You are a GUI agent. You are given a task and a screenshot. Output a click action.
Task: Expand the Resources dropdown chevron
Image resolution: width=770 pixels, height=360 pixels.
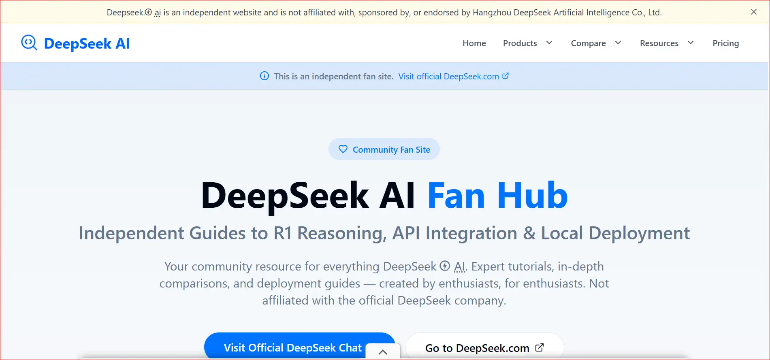[x=691, y=43]
